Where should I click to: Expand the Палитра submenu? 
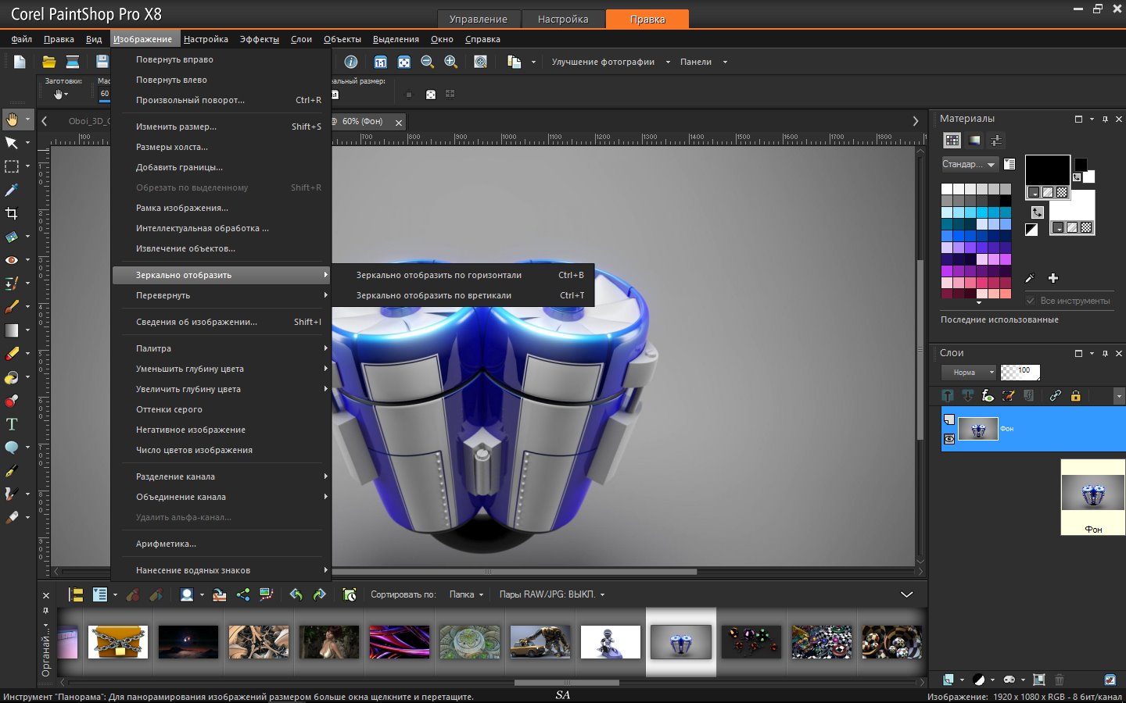[x=221, y=348]
